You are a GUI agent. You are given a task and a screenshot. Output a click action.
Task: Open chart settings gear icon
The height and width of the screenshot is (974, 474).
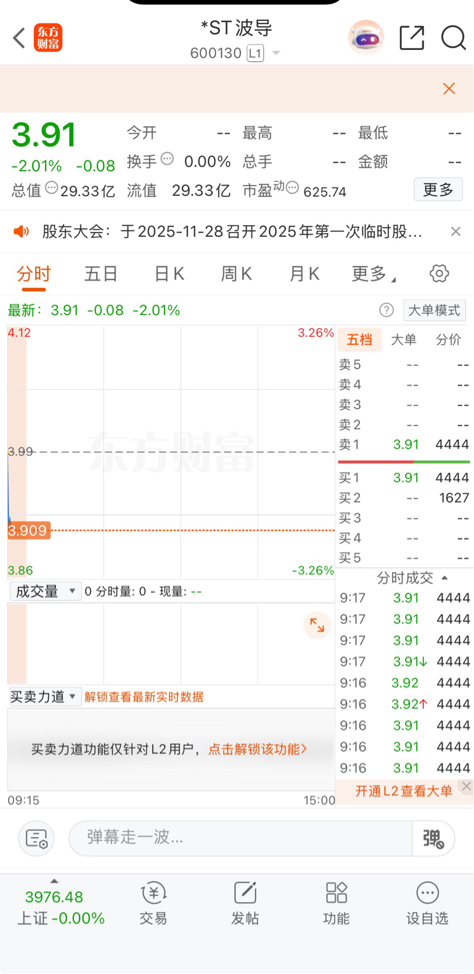[439, 273]
